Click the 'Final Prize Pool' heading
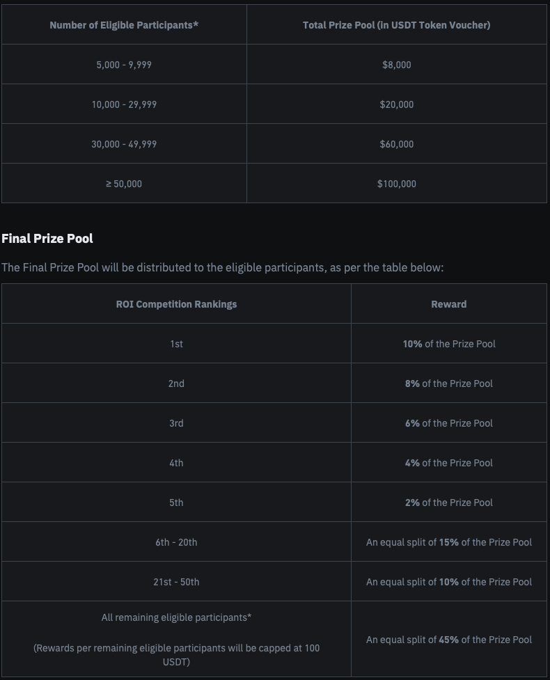 (x=47, y=239)
